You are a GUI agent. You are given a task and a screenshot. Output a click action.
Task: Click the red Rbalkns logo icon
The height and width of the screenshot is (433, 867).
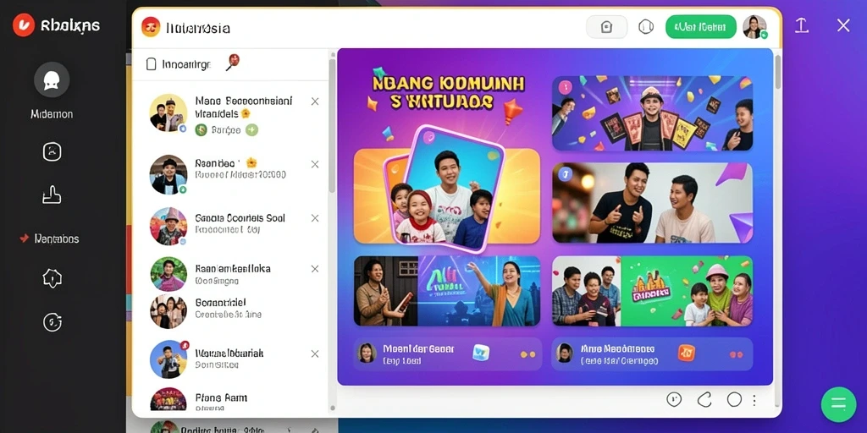click(x=23, y=25)
